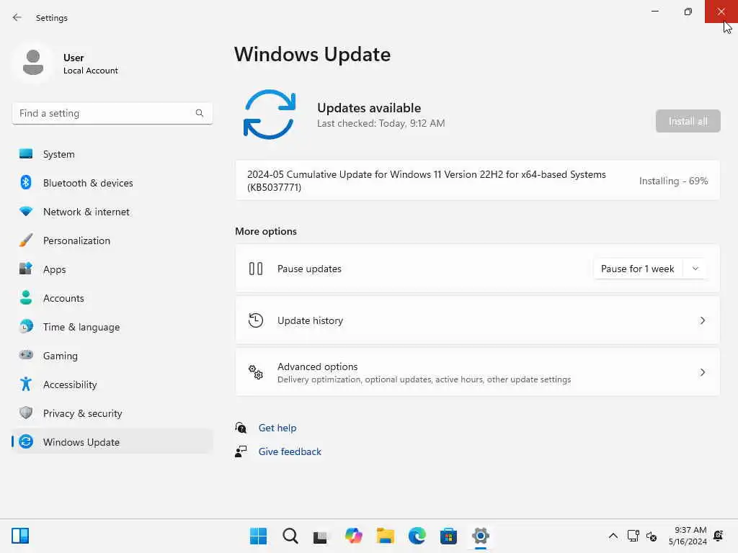738x553 pixels.
Task: Click the Privacy & security shield icon
Action: 26,413
